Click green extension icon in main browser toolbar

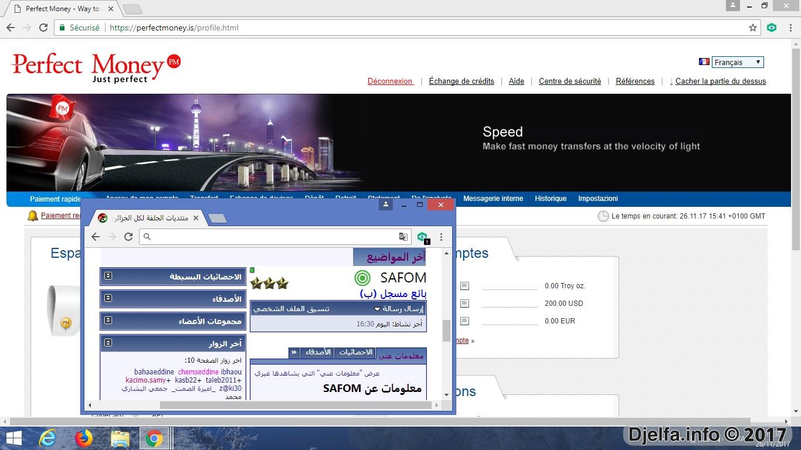[772, 28]
